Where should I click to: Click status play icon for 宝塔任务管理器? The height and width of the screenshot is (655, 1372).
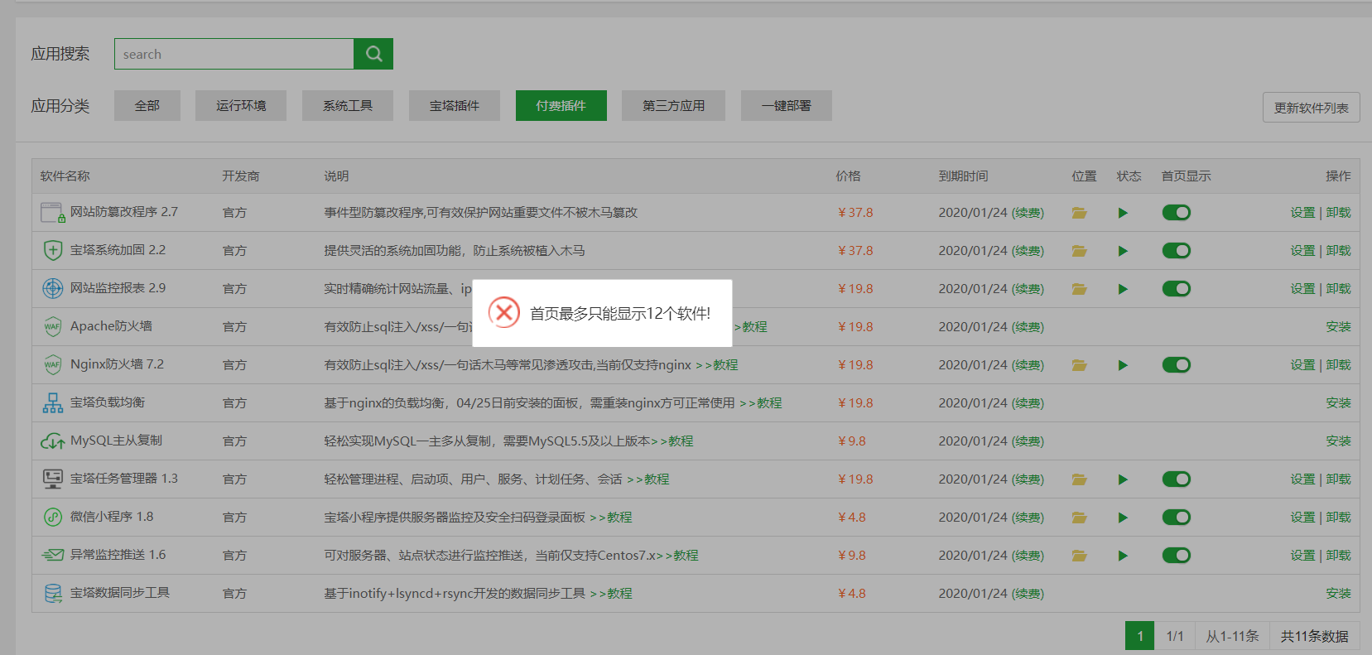1123,479
